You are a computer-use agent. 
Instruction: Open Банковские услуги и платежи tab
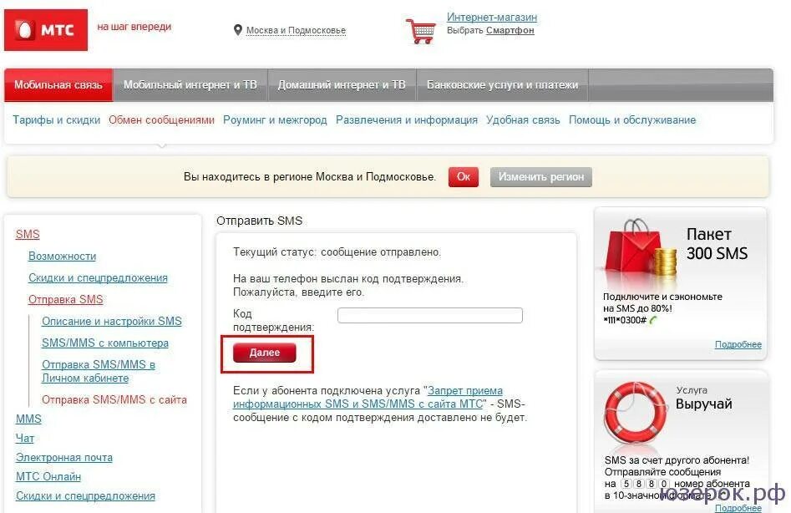coord(503,84)
